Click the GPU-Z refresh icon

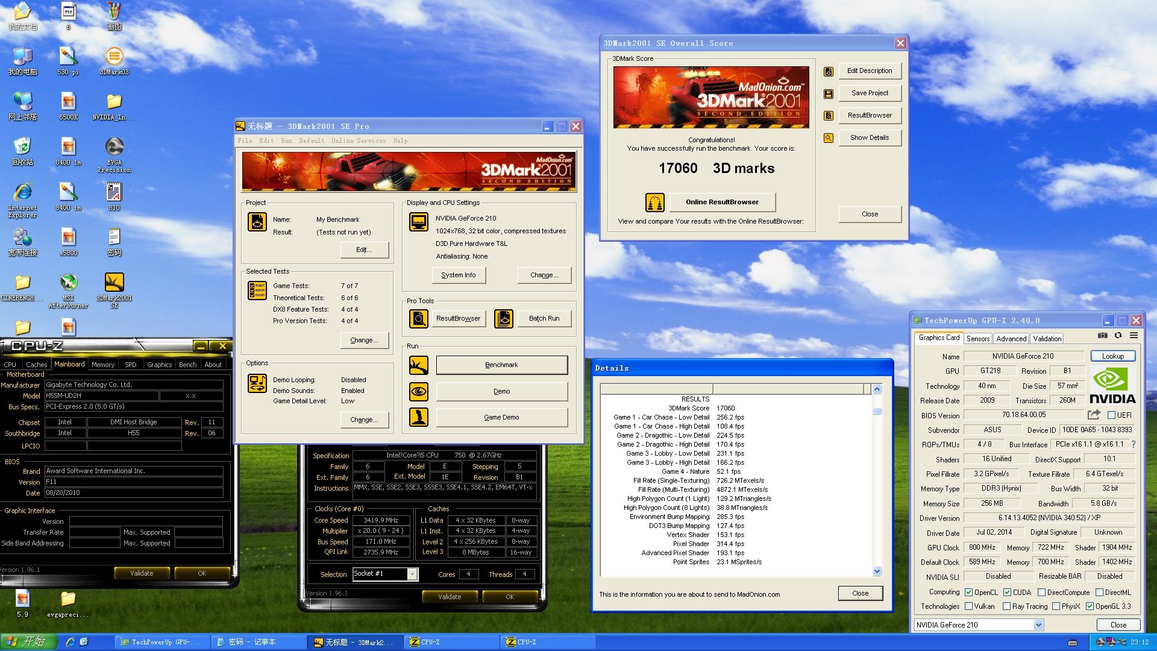tap(1118, 336)
